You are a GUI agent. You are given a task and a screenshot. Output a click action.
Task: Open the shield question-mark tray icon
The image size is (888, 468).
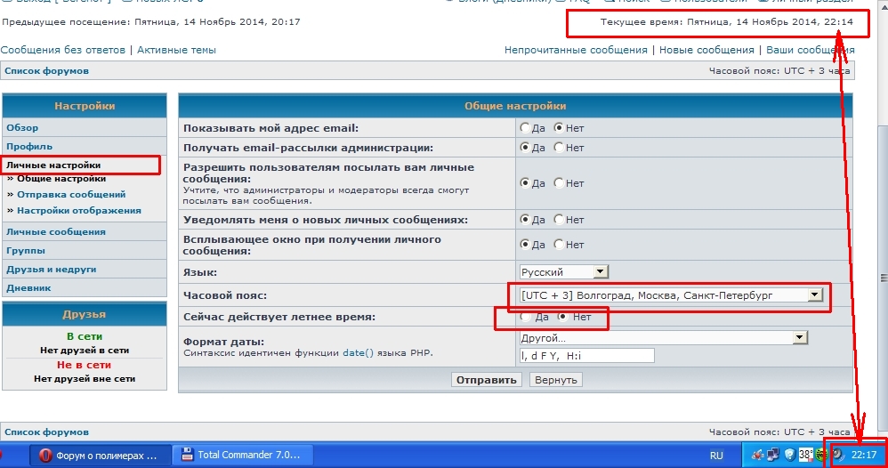pos(788,455)
